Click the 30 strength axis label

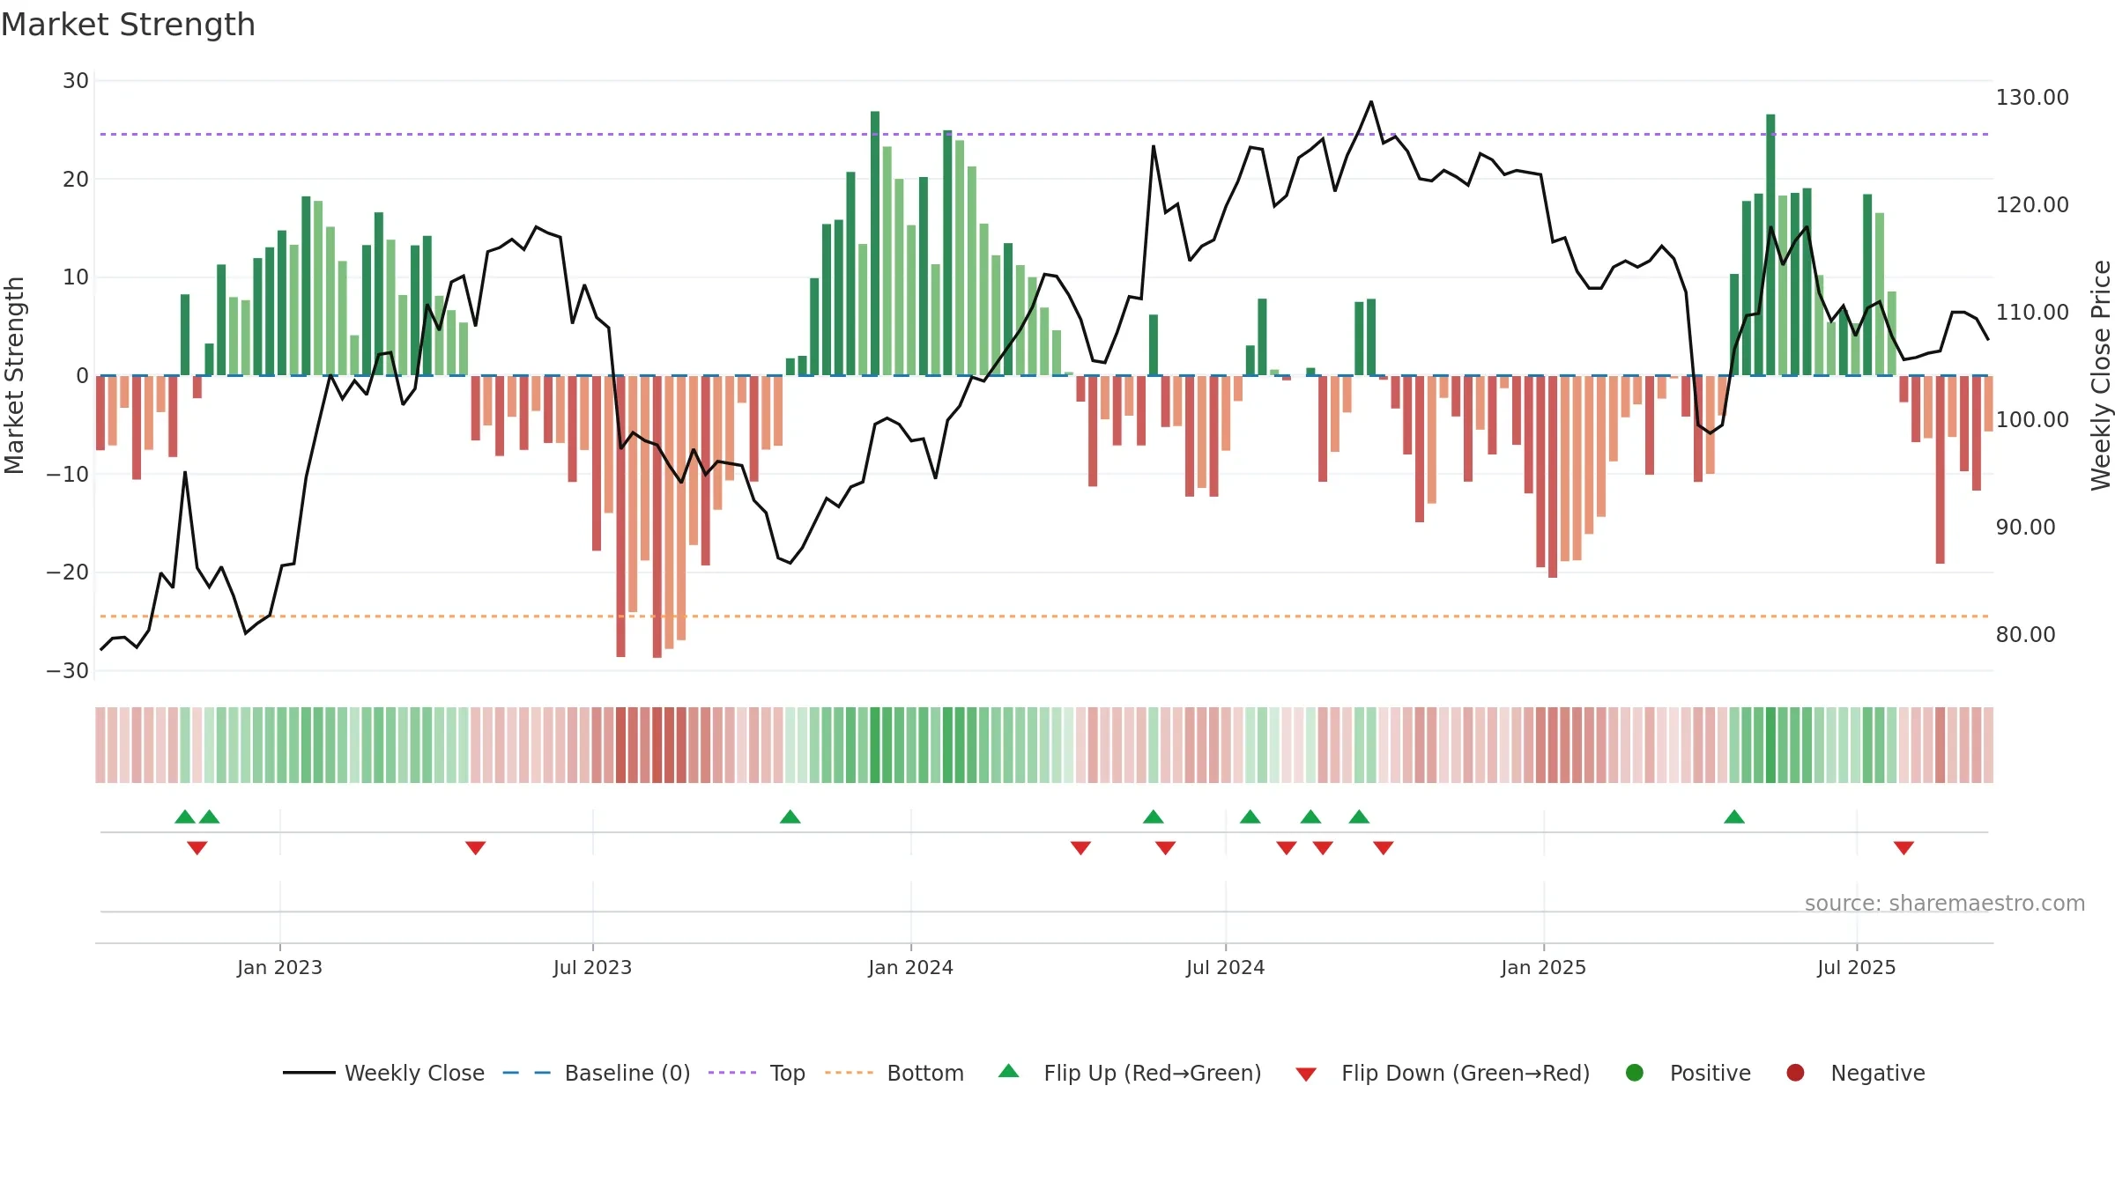[76, 80]
